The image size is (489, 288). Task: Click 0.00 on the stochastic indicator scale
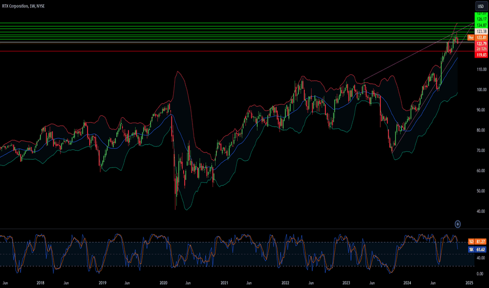click(481, 274)
